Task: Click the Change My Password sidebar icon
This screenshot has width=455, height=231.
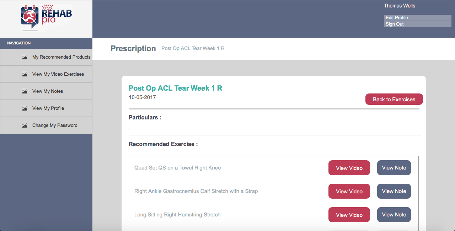Action: click(24, 125)
